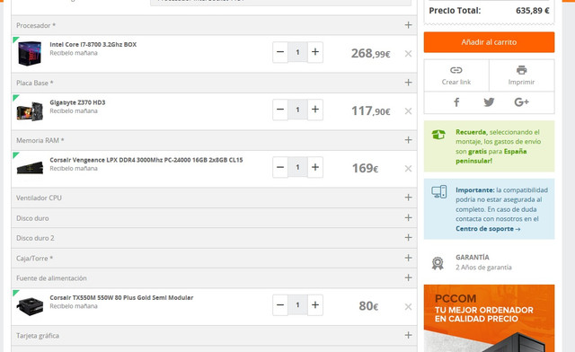Remove Corsair TX550M from configuration
This screenshot has height=352, width=575.
tap(408, 306)
